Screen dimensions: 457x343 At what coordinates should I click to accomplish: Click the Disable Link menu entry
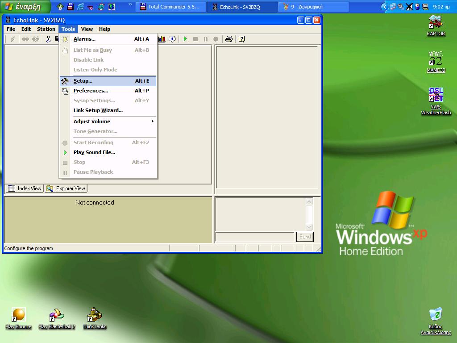[108, 60]
